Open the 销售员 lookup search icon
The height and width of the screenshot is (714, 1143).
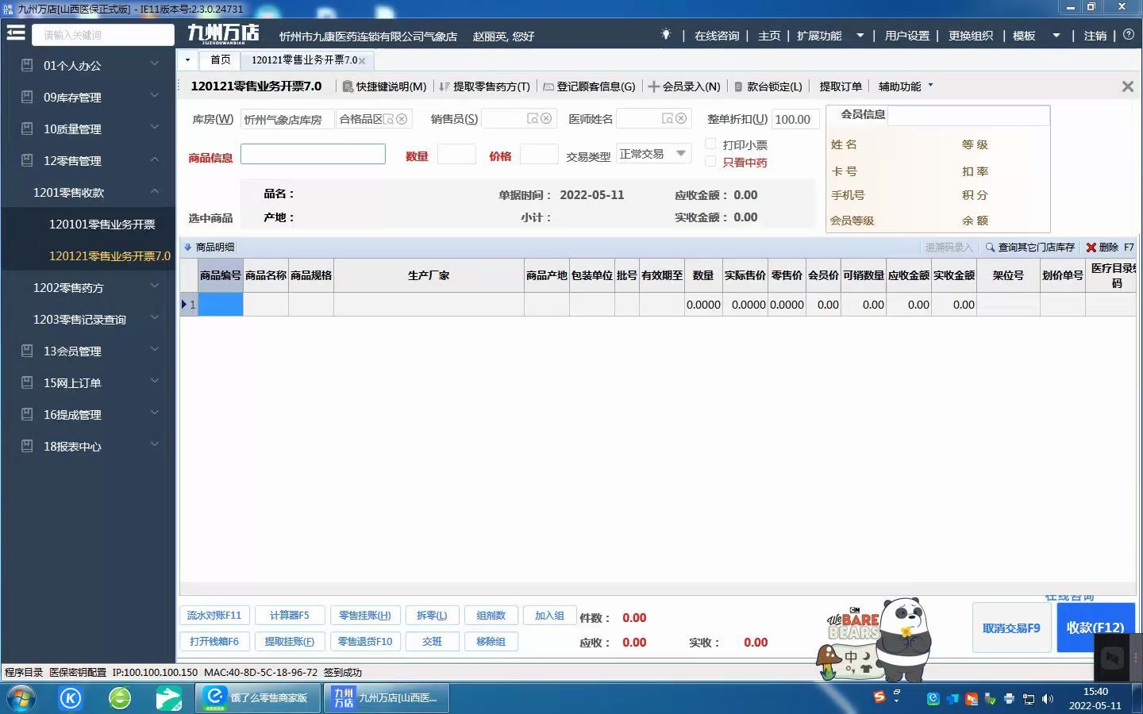[x=533, y=119]
